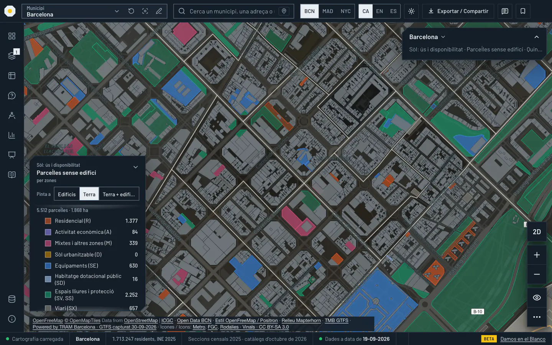This screenshot has height=345, width=552.
Task: Click the pencil edit icon in the municipality bar
Action: [159, 11]
